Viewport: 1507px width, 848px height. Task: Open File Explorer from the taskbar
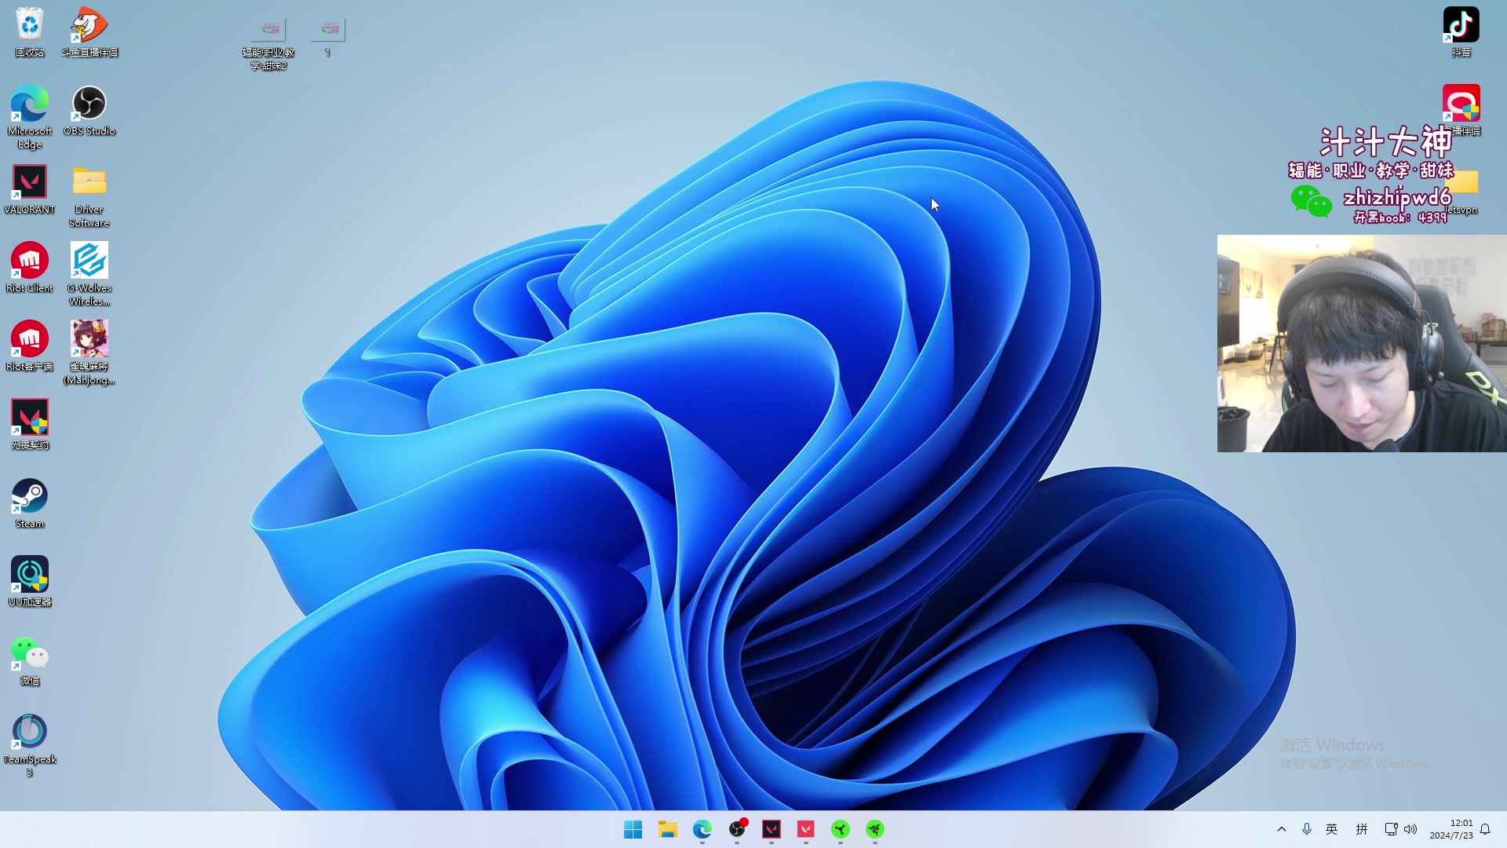tap(667, 829)
